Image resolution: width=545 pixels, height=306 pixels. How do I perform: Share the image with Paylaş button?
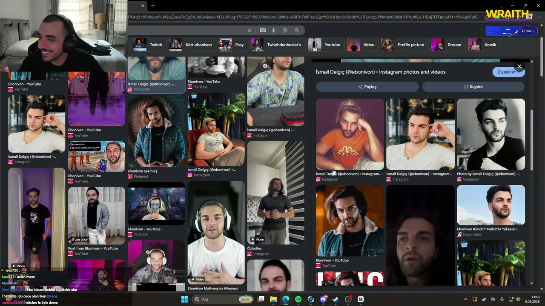click(x=367, y=87)
